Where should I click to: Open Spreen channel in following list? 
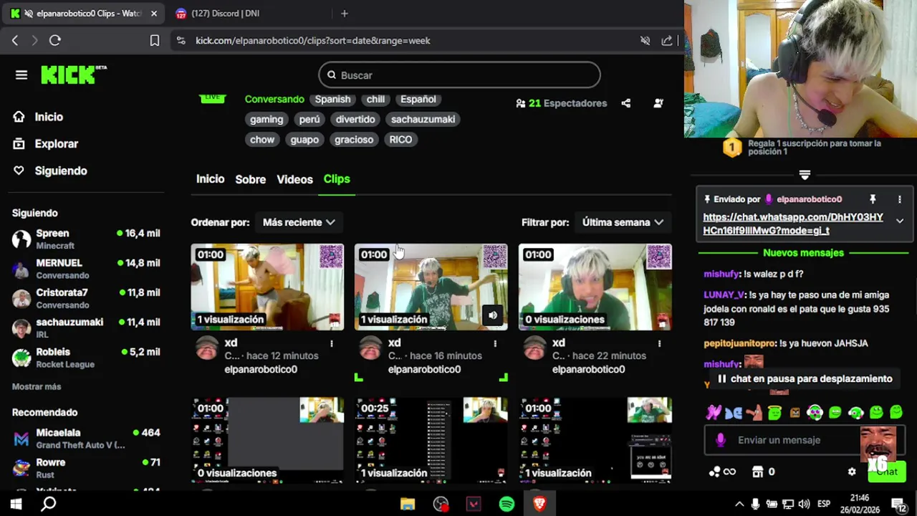click(x=86, y=239)
